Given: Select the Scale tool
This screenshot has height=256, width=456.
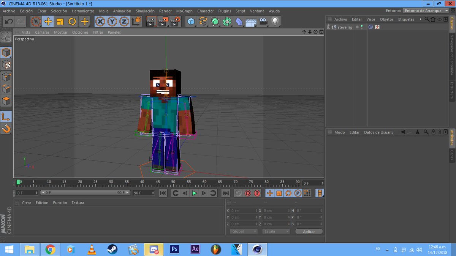Looking at the screenshot, I should (60, 22).
